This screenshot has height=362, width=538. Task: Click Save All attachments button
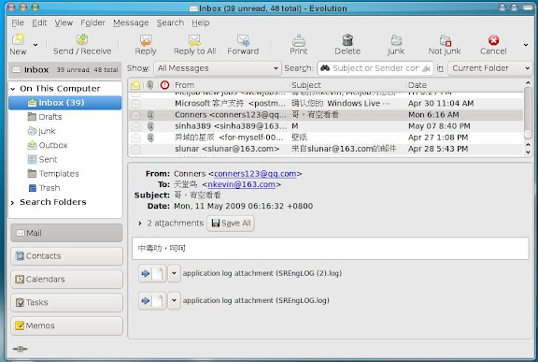click(x=231, y=224)
